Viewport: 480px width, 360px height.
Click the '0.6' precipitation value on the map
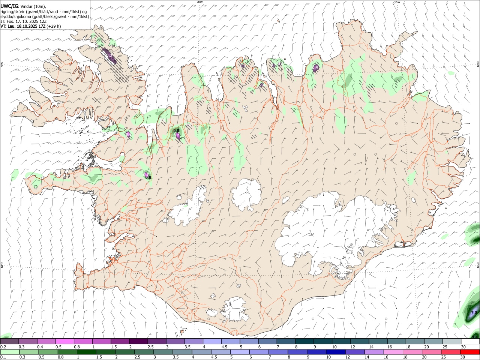[148, 177]
